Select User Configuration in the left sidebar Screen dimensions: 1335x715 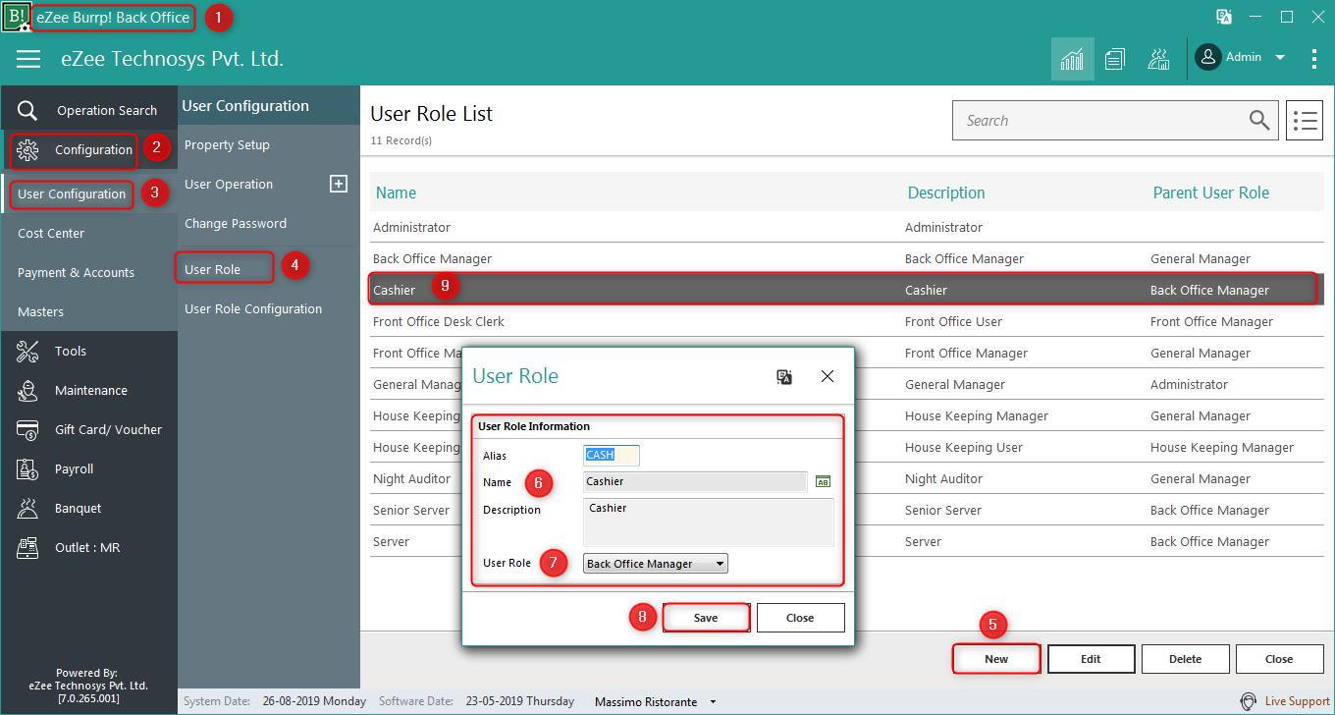72,193
